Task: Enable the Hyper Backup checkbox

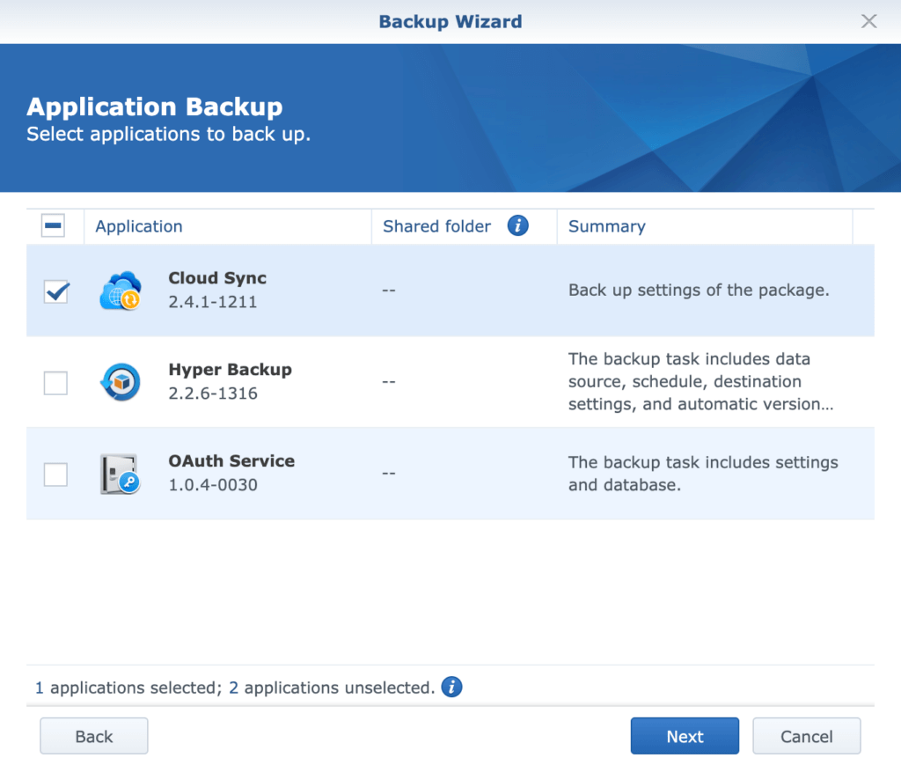Action: (x=55, y=383)
